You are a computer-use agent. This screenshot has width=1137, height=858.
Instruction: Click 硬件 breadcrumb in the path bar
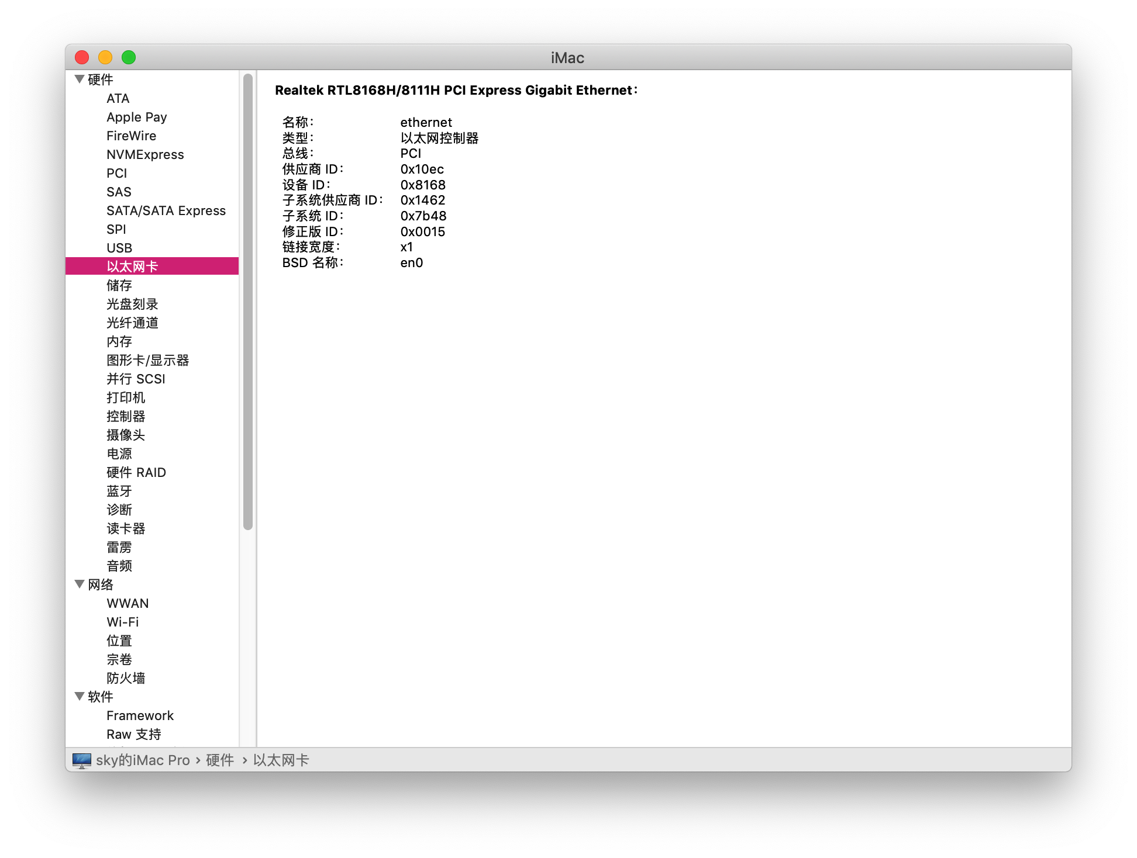point(220,760)
